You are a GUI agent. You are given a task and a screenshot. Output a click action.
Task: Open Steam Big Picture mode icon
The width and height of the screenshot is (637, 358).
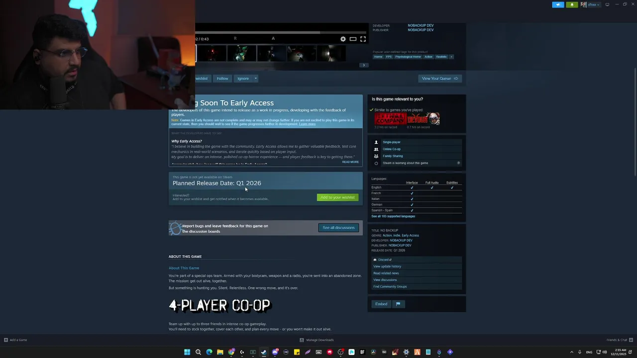607,4
